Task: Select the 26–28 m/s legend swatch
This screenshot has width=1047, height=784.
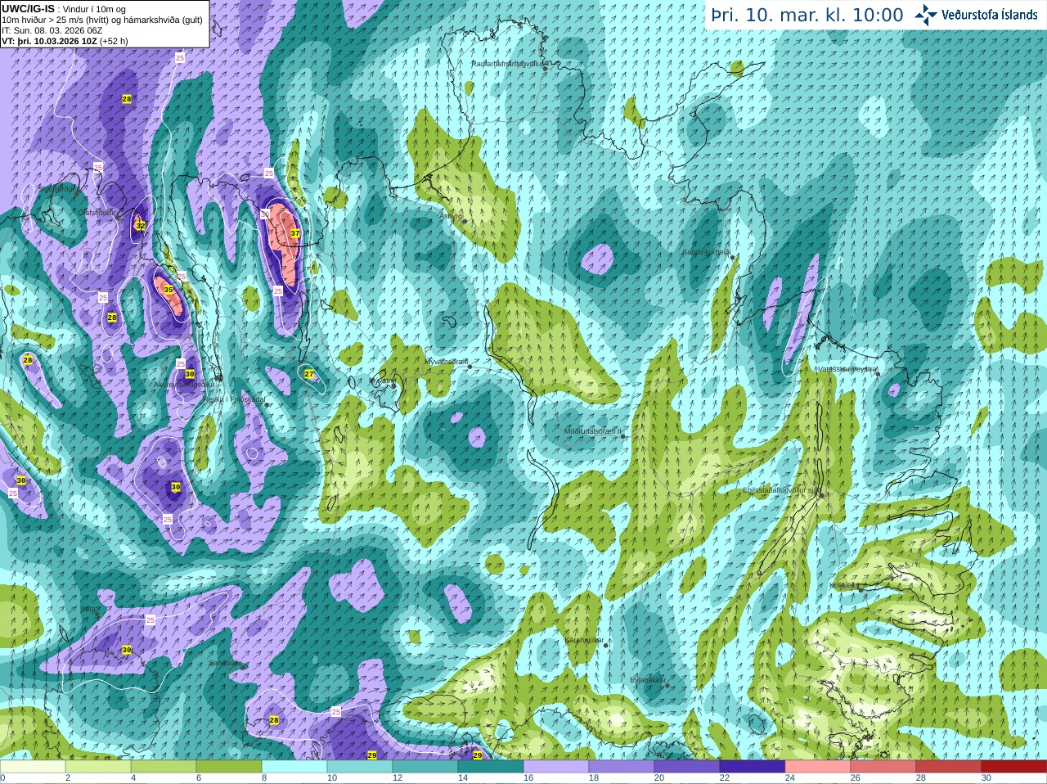Action: (883, 767)
